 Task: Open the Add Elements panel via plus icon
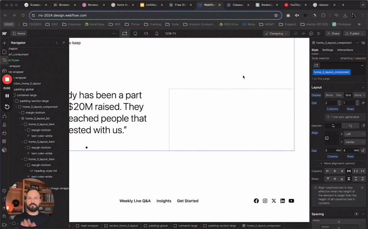4,43
